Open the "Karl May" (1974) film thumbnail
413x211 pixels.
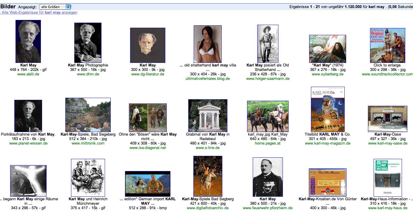coord(327,49)
